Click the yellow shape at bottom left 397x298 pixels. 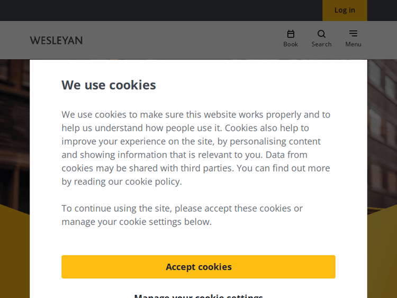click(x=14, y=254)
